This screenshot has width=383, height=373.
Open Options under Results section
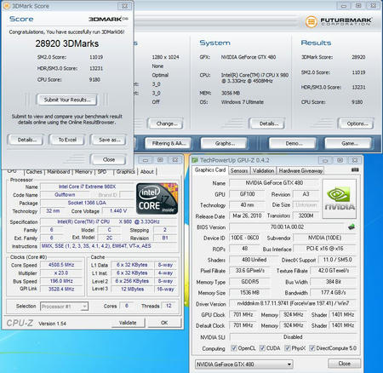[x=356, y=123]
